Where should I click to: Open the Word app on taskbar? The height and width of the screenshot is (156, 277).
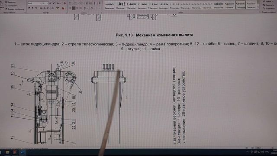pos(23,152)
